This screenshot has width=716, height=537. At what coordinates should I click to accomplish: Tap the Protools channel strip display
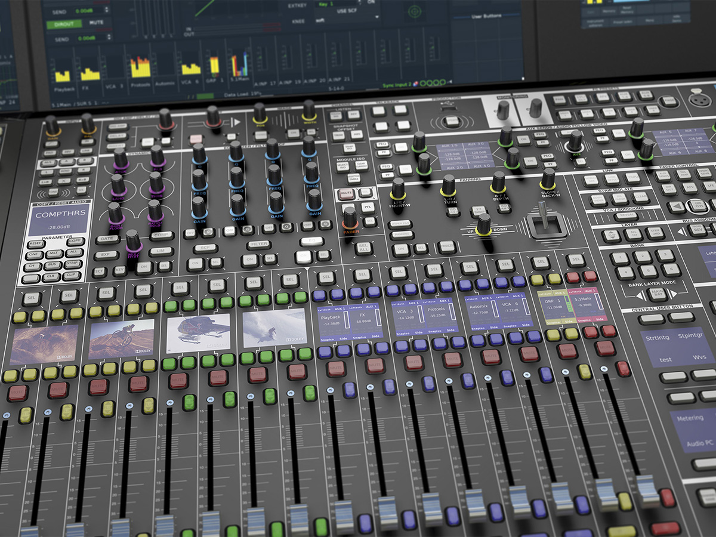pos(440,315)
